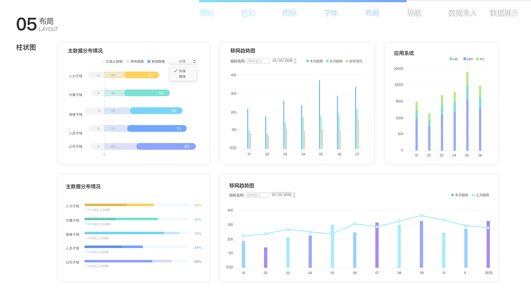This screenshot has width=531, height=298.
Task: Focus 移网收入 input in the bar-chart card
Action: tap(258, 61)
